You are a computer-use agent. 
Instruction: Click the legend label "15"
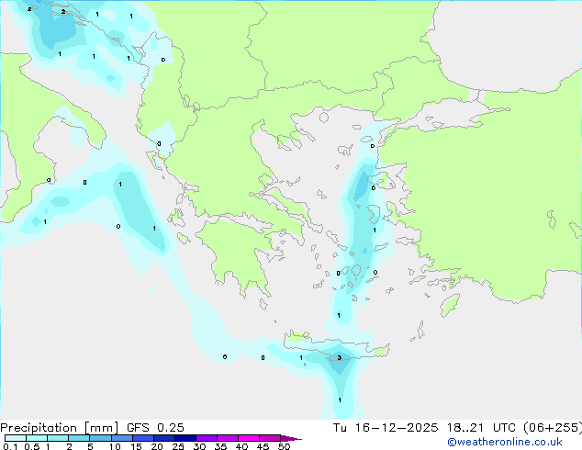(x=136, y=446)
